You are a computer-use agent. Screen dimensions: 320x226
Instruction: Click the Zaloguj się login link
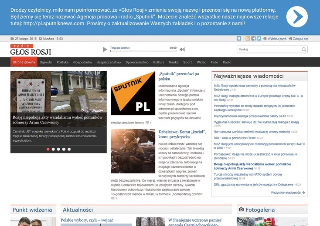298,38
